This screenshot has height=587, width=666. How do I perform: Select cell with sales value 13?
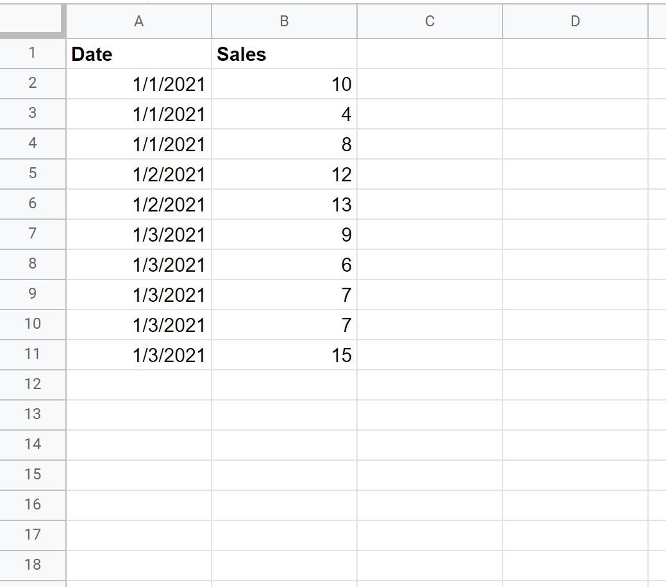coord(284,204)
